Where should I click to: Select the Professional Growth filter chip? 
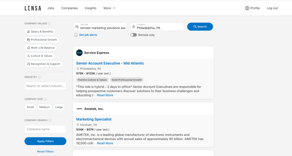[42, 39]
